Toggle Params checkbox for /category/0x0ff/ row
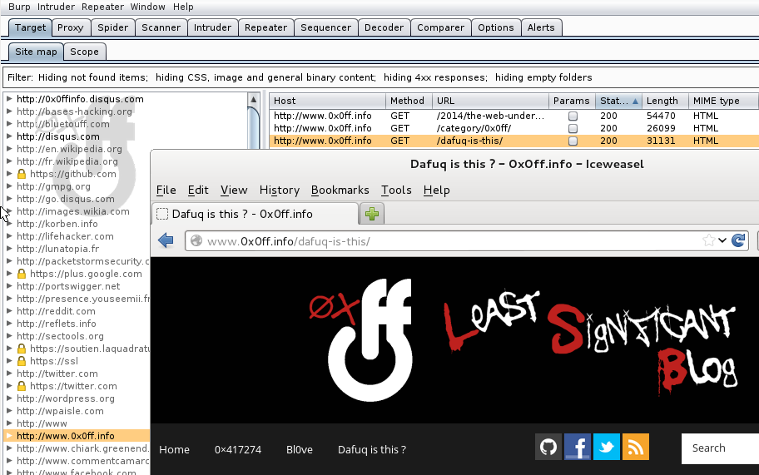 click(573, 129)
